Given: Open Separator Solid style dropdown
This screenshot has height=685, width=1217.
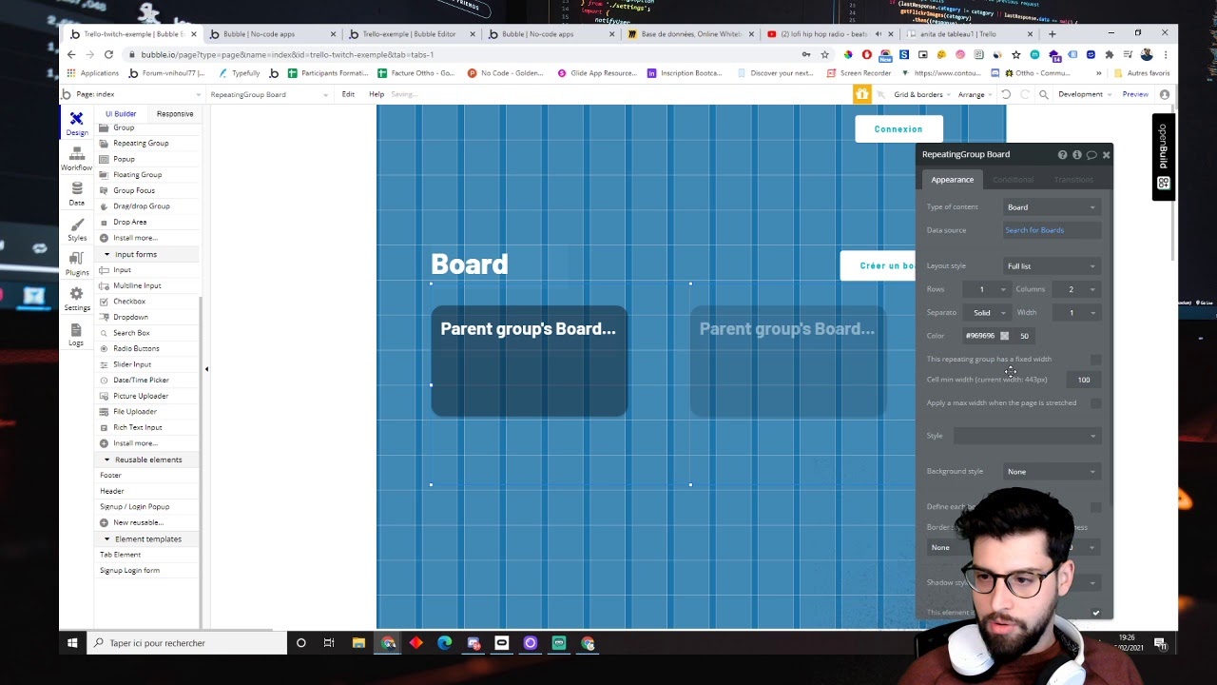Looking at the screenshot, I should click(x=985, y=313).
